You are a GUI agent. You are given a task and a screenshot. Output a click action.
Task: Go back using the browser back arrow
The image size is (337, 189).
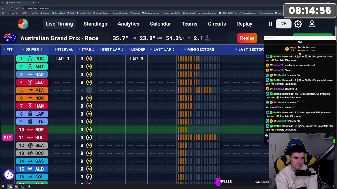[x=3, y=8]
